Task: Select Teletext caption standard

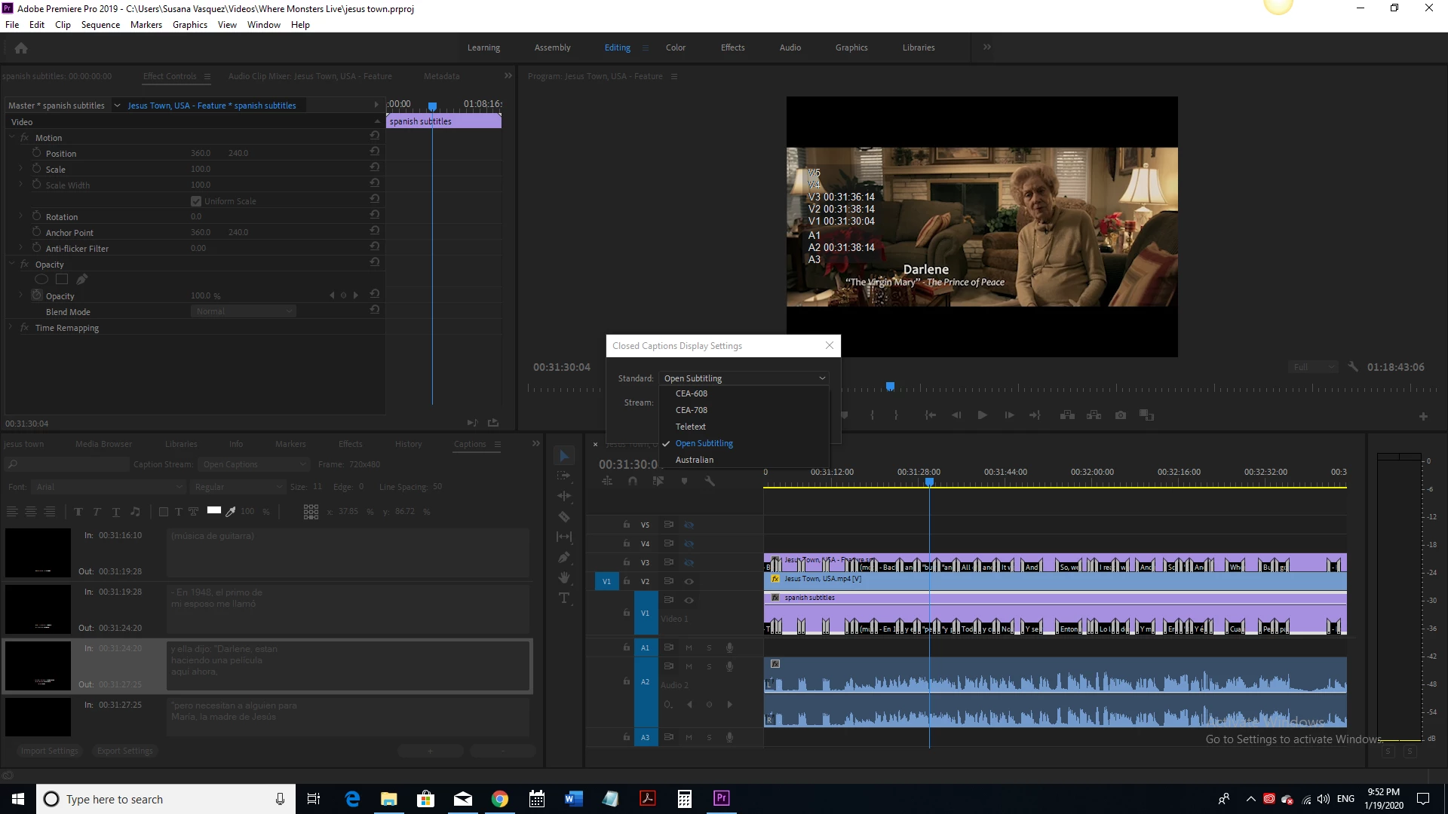Action: 690,427
